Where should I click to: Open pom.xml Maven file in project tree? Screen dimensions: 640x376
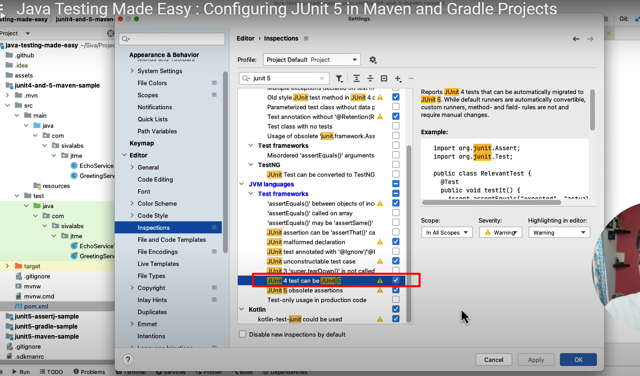pyautogui.click(x=31, y=306)
